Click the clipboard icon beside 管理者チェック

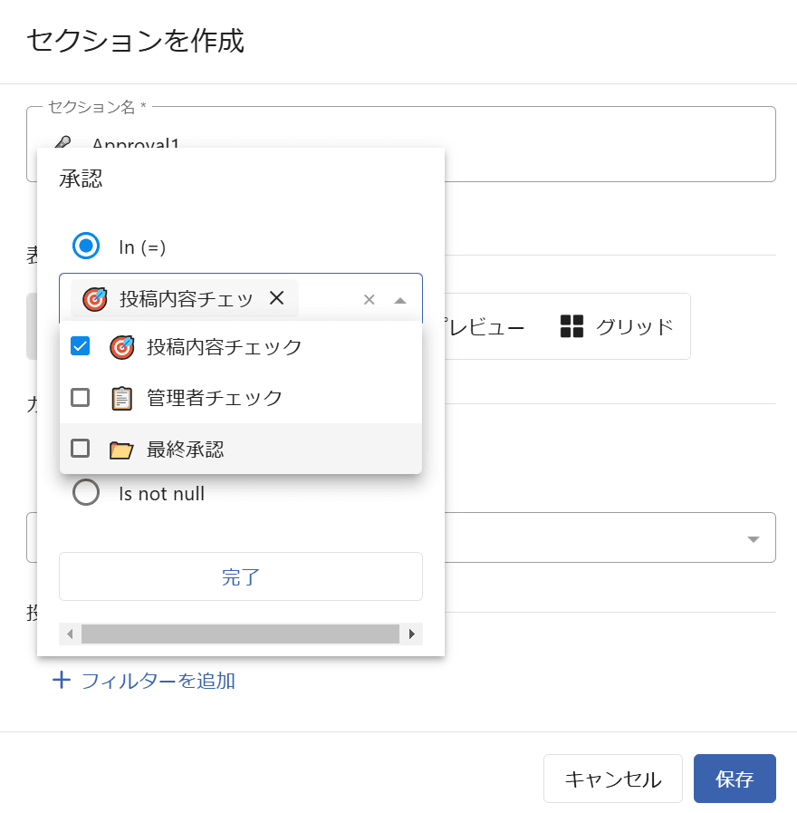pyautogui.click(x=121, y=398)
